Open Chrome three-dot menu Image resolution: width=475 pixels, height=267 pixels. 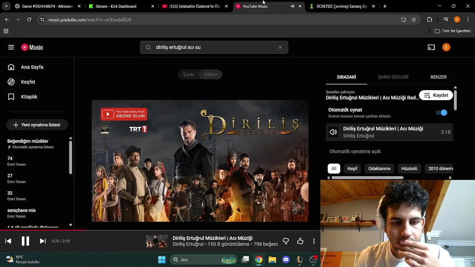pyautogui.click(x=468, y=20)
